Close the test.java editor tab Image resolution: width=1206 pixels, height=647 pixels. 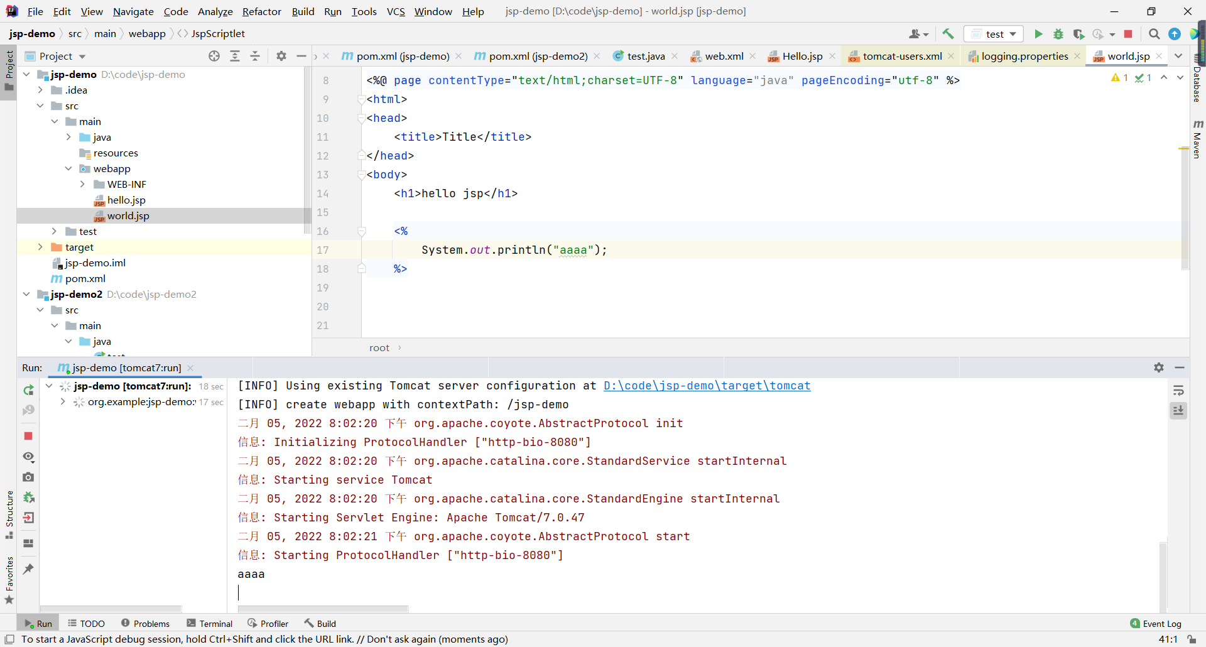675,56
